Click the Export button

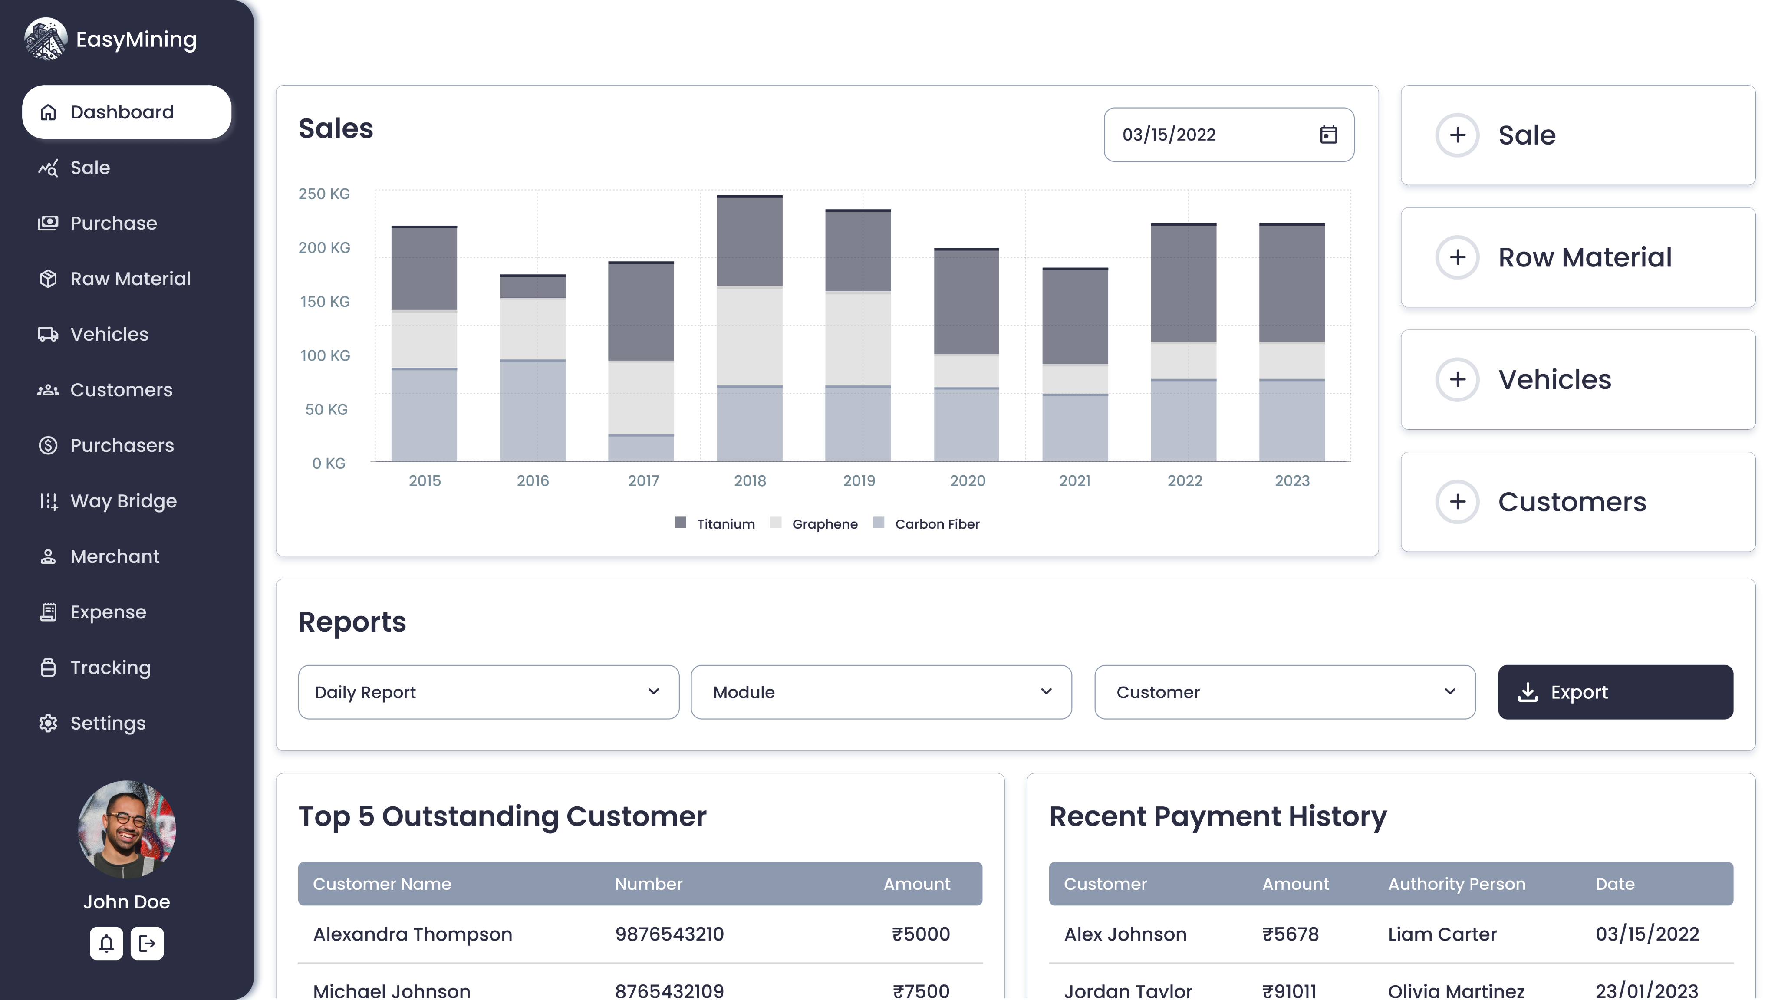pyautogui.click(x=1615, y=692)
